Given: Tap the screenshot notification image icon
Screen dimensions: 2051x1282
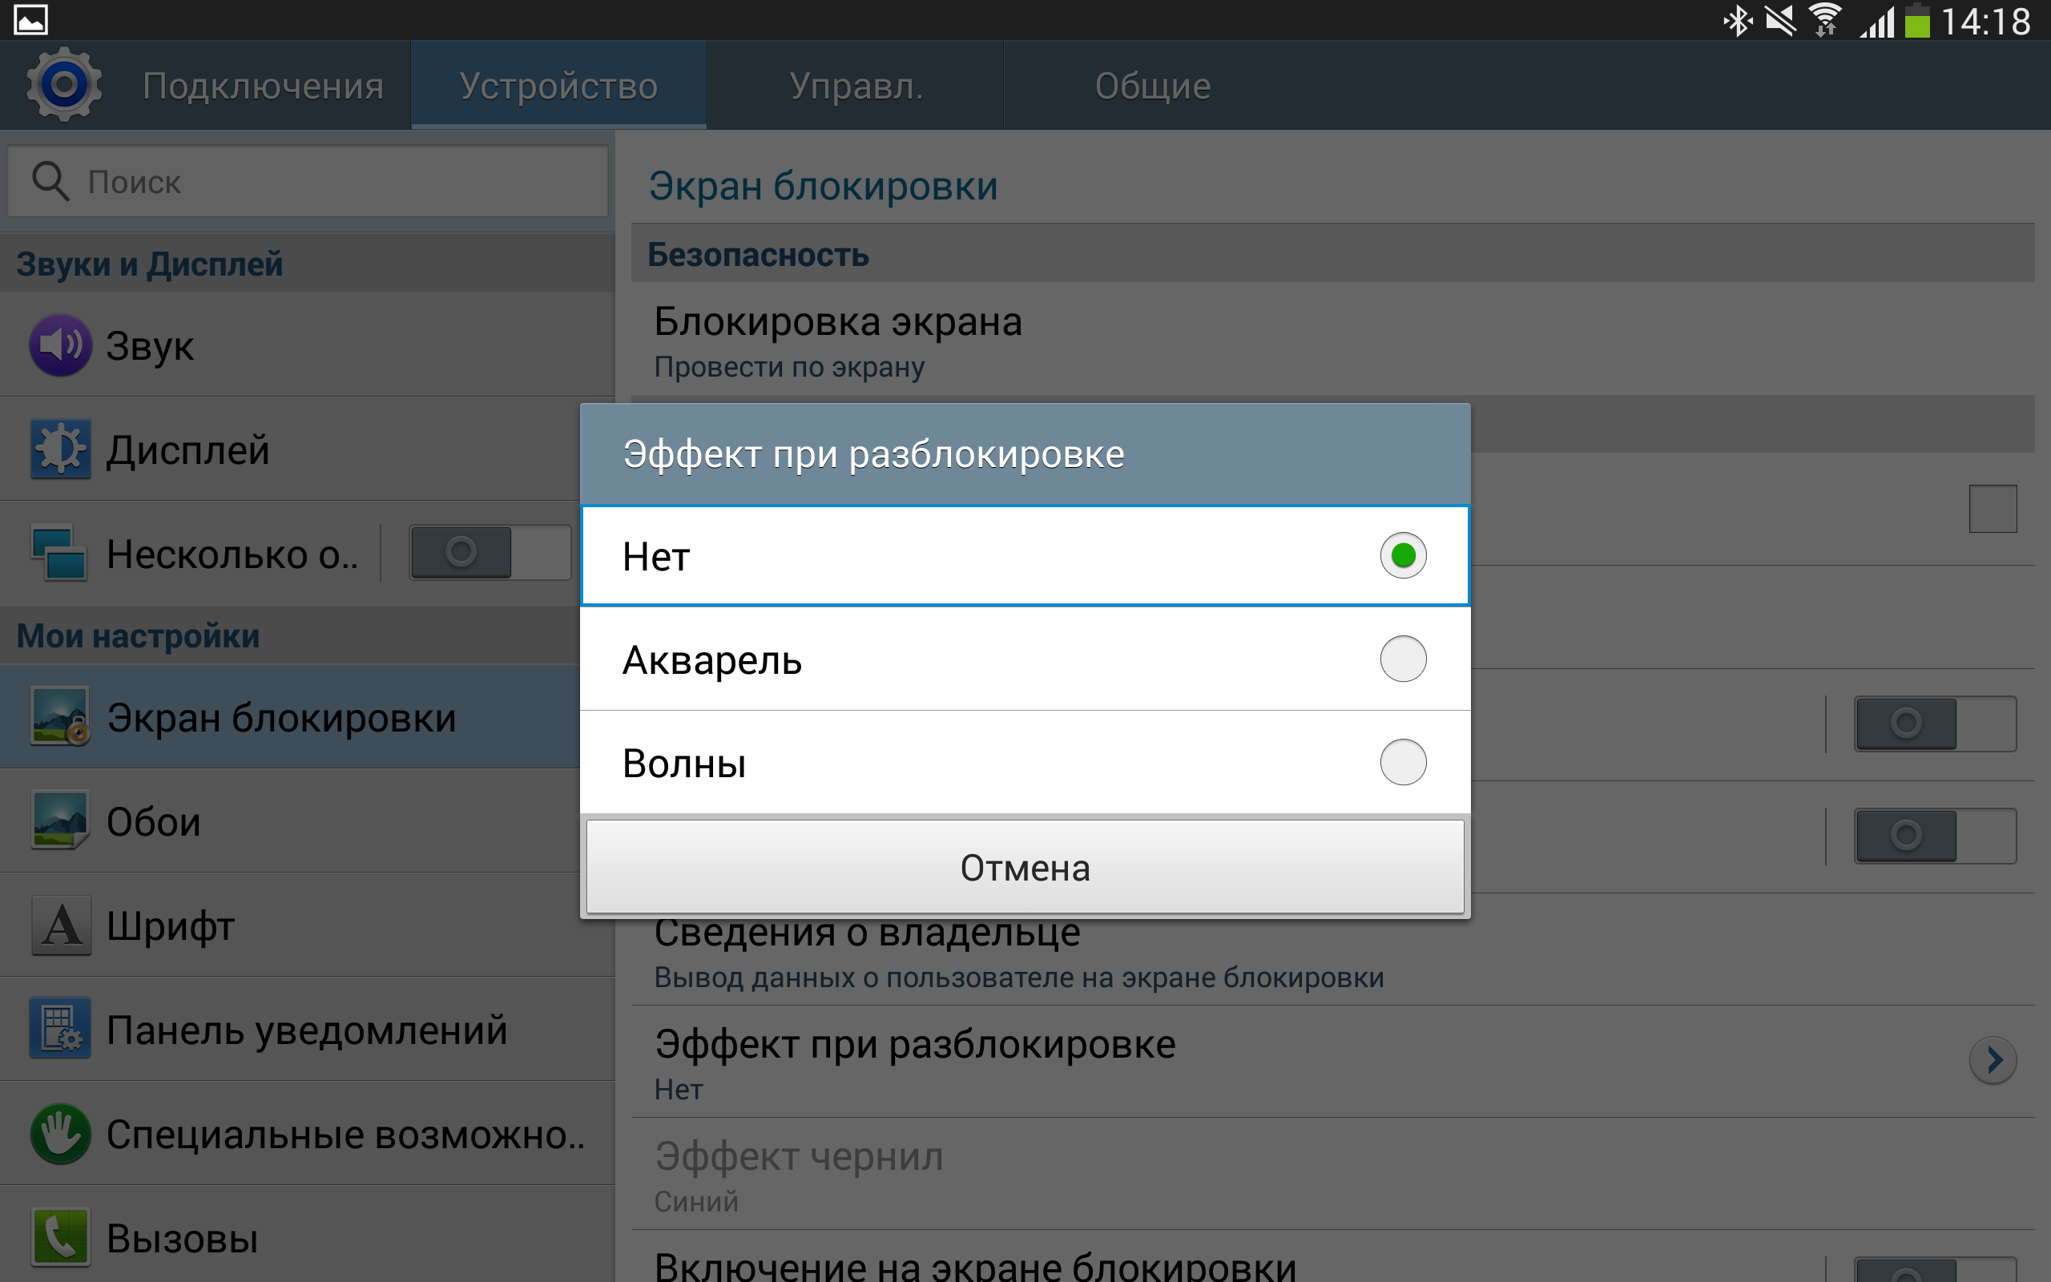Looking at the screenshot, I should [30, 19].
